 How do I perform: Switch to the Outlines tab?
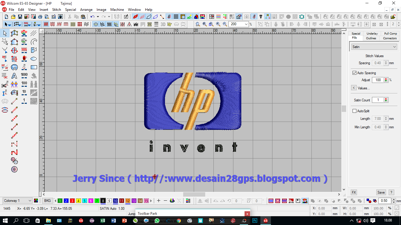pos(371,38)
